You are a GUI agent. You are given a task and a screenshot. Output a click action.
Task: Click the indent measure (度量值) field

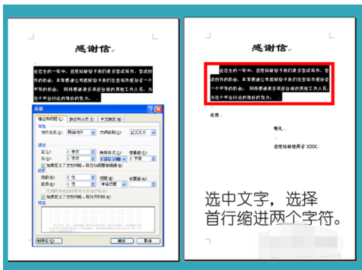pyautogui.click(x=140, y=158)
